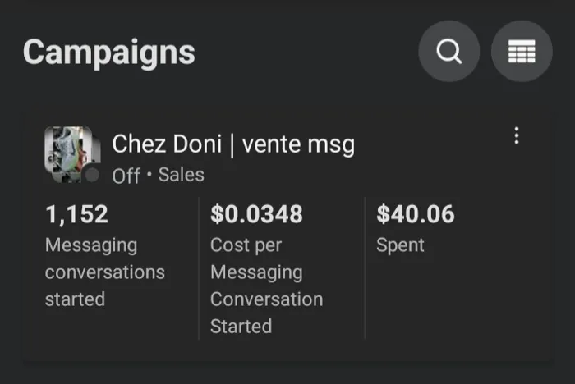
Task: Open Cost per Messaging Conversation Started metric
Action: tap(267, 286)
